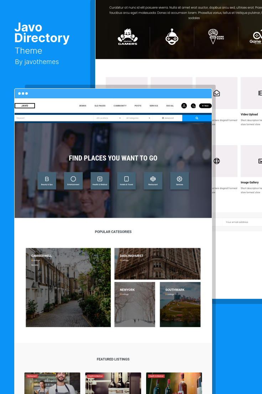Click the Video Upload heading
The height and width of the screenshot is (394, 262).
pyautogui.click(x=249, y=114)
